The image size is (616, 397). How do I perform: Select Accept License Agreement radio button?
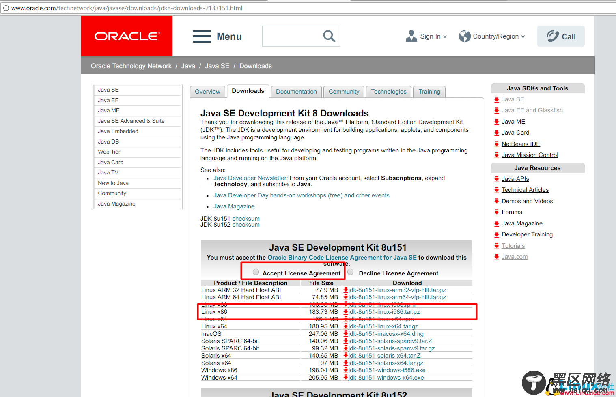click(256, 272)
